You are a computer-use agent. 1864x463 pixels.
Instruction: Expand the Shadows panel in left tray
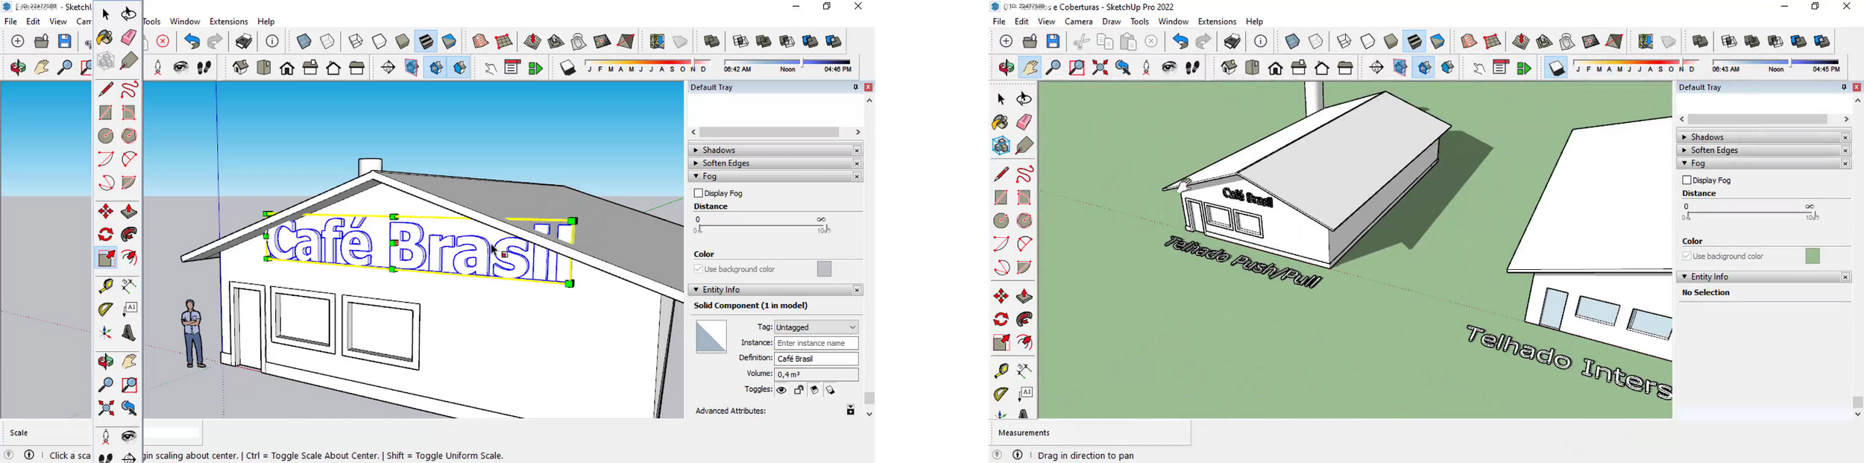pyautogui.click(x=720, y=151)
